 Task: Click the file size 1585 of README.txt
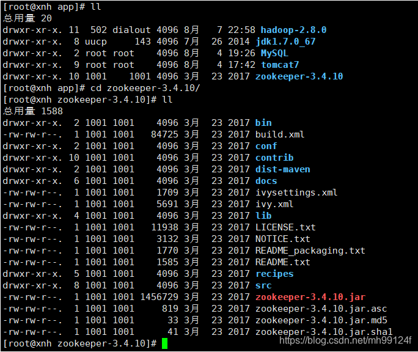pos(167,262)
